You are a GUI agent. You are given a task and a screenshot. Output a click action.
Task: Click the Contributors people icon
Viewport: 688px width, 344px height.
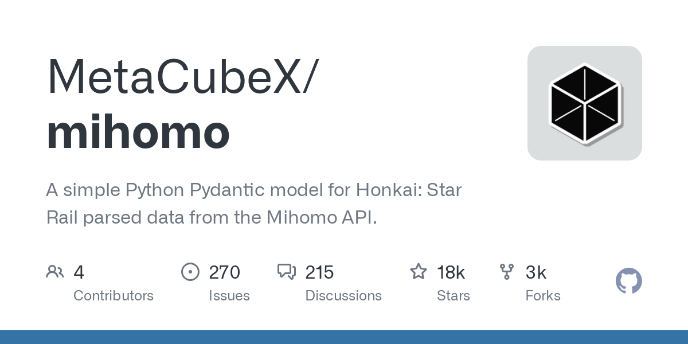point(55,272)
